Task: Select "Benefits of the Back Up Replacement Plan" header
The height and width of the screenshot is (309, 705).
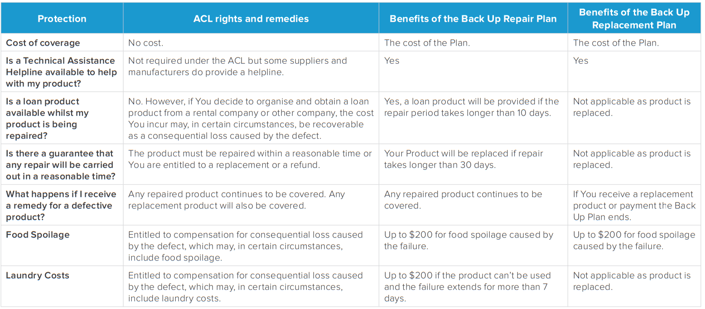Action: point(634,19)
